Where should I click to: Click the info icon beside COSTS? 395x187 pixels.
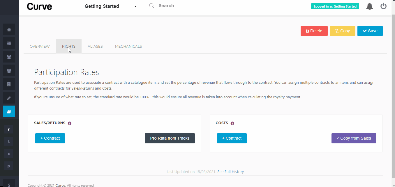tap(232, 123)
